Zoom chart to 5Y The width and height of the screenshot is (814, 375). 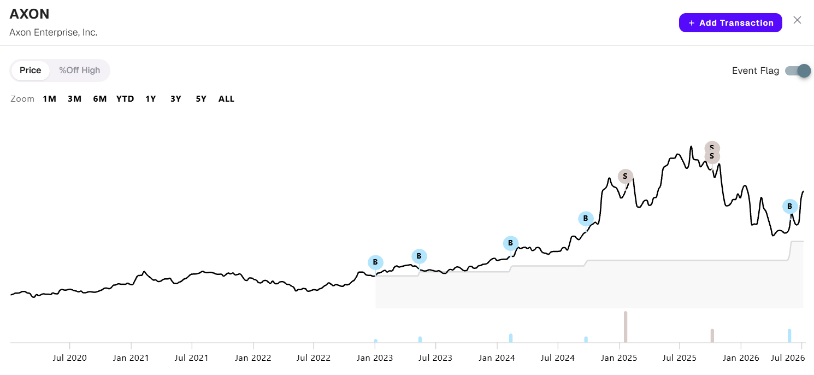pos(201,99)
